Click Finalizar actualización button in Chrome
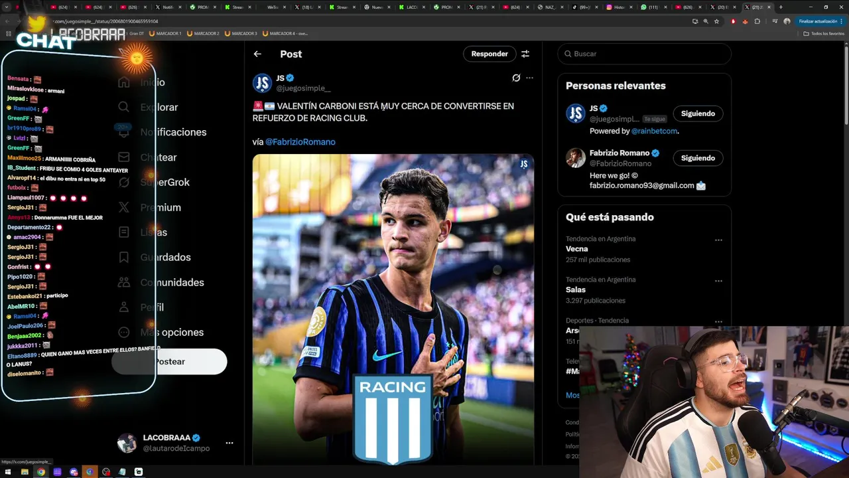Screen dimensions: 849x478 [x=820, y=21]
